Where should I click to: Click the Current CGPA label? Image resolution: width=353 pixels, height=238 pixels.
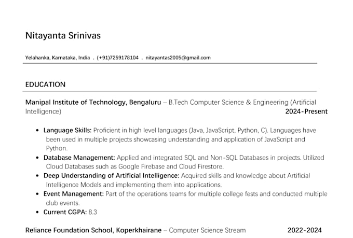click(x=65, y=212)
